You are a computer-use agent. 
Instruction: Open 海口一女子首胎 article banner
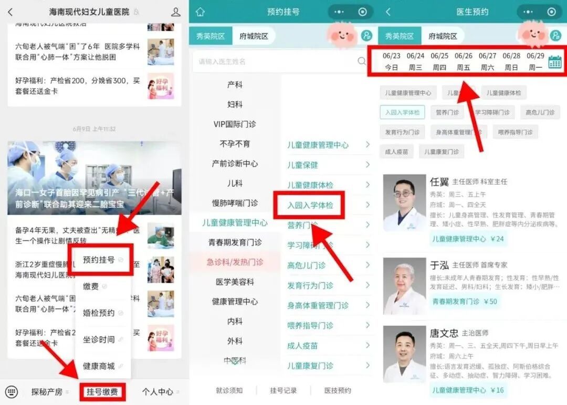pyautogui.click(x=94, y=178)
